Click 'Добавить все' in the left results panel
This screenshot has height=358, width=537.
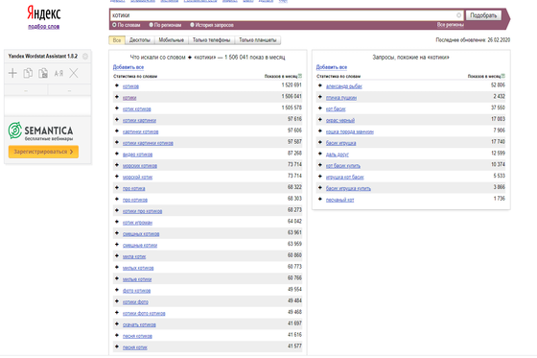tap(128, 67)
